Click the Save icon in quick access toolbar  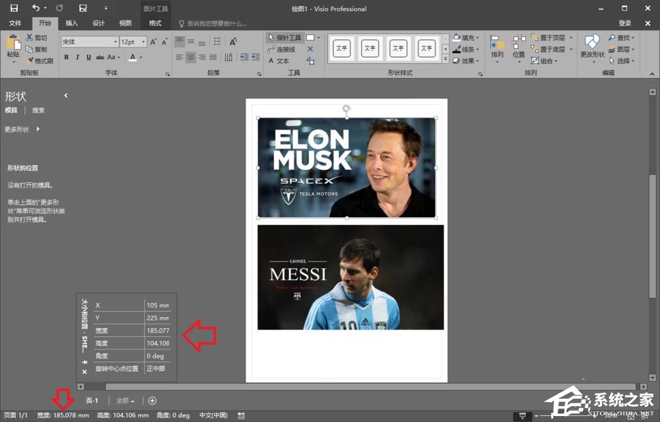(14, 8)
